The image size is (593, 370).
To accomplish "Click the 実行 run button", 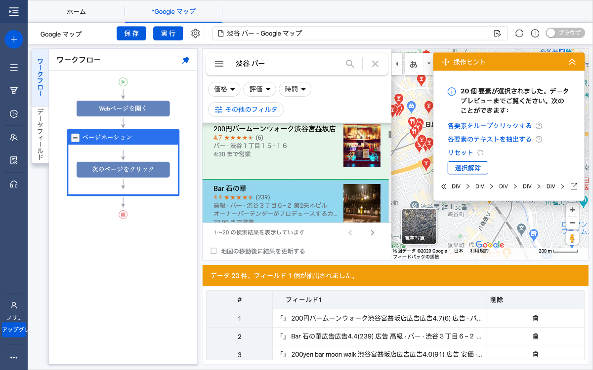I will 168,33.
